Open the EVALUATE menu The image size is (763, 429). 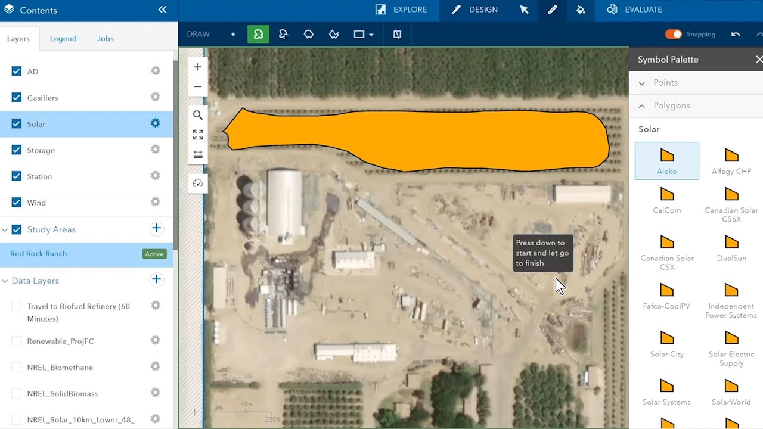pyautogui.click(x=634, y=10)
